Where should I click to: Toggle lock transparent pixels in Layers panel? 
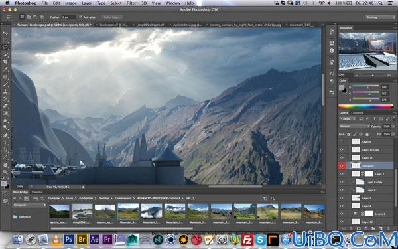pos(349,134)
